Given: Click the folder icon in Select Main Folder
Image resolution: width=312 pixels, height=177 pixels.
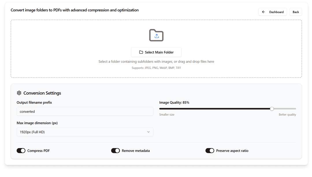Looking at the screenshot, I should coord(141,52).
